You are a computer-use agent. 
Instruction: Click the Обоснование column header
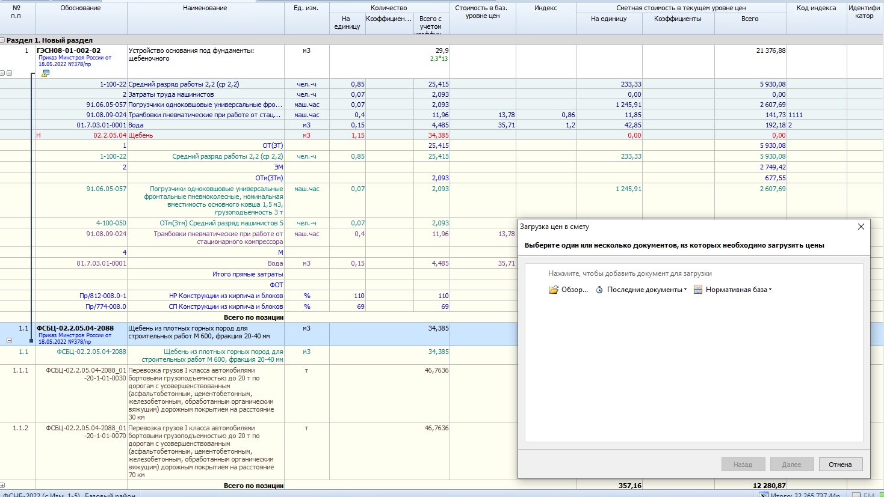(x=81, y=8)
